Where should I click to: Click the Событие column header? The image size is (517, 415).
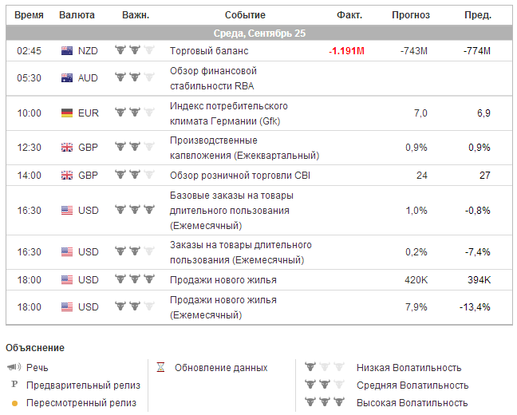[x=245, y=15]
